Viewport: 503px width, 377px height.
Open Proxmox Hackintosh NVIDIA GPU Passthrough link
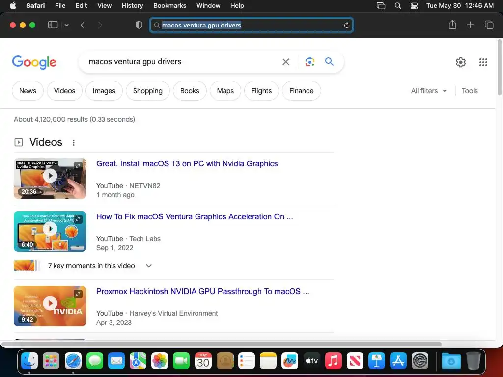(203, 292)
